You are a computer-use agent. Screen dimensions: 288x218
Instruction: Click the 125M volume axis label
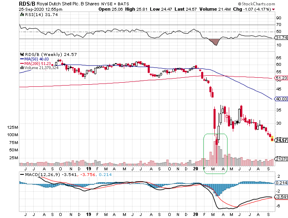(x=12, y=128)
